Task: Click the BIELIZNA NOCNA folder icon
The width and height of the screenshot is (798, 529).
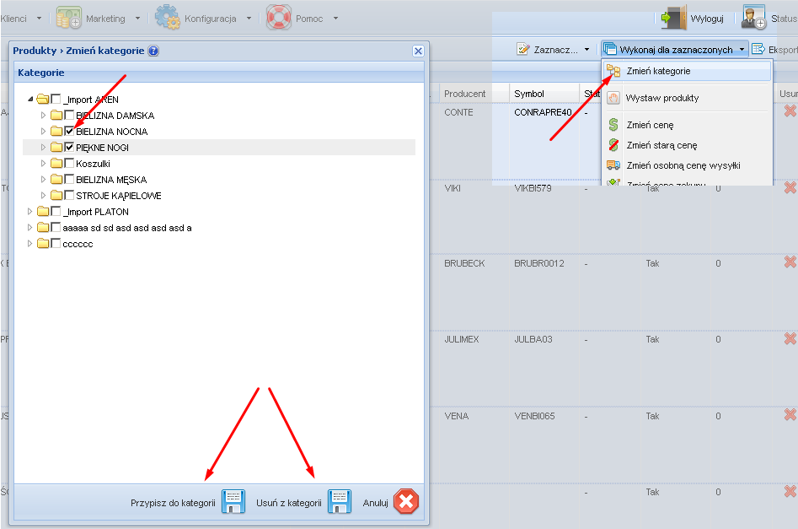Action: click(x=56, y=132)
